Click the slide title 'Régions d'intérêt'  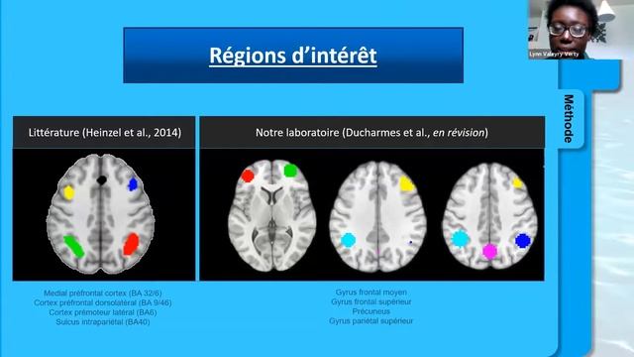tap(293, 56)
